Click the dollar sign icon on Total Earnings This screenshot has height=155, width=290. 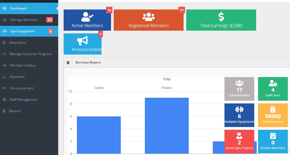coord(221,17)
